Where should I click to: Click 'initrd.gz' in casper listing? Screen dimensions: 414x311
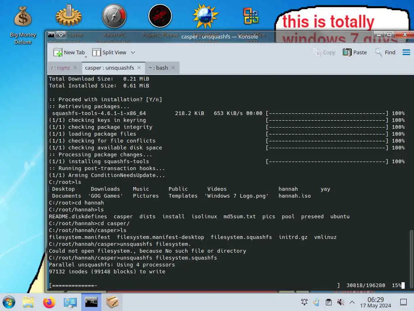pyautogui.click(x=293, y=237)
